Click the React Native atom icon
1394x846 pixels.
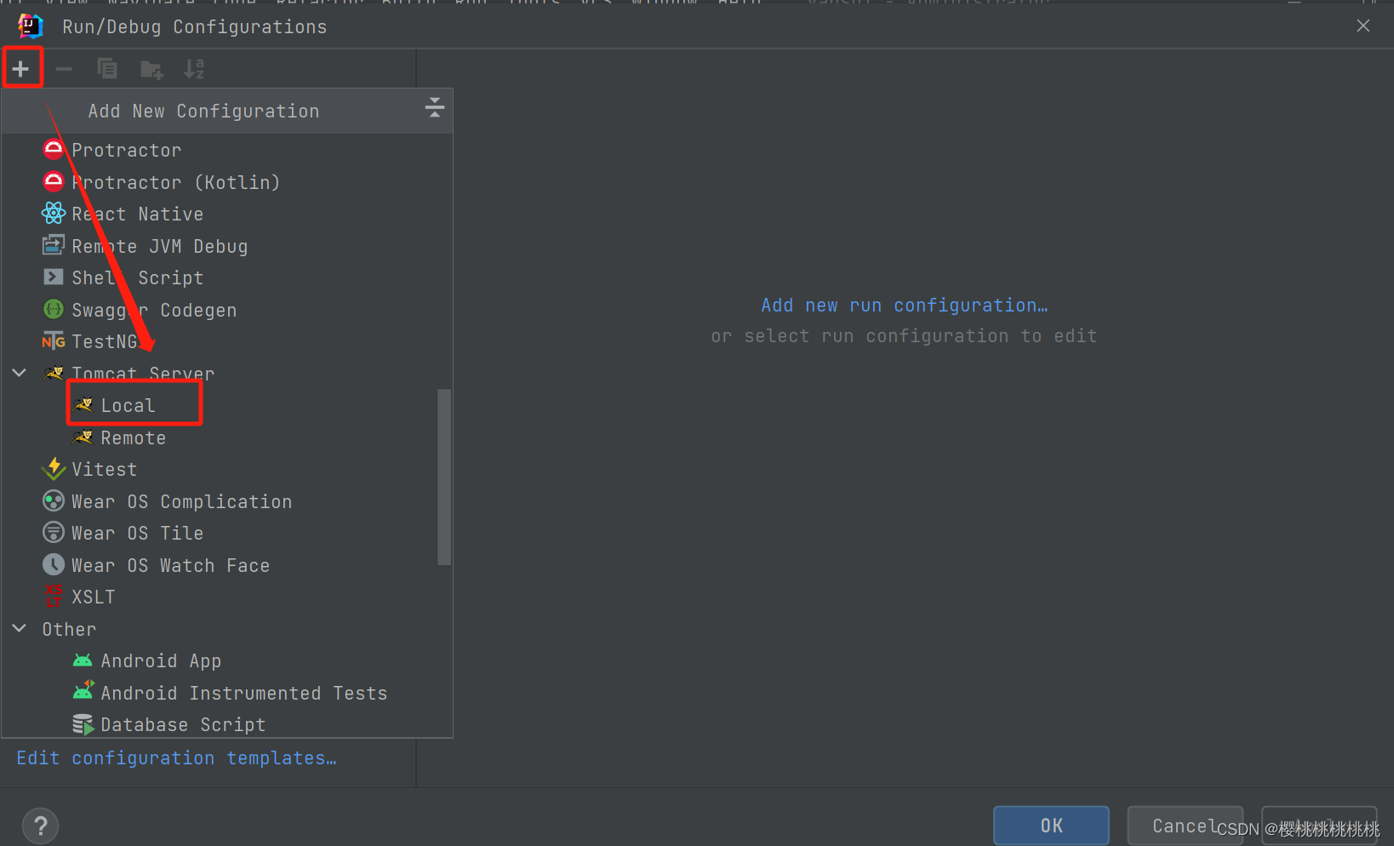tap(54, 213)
